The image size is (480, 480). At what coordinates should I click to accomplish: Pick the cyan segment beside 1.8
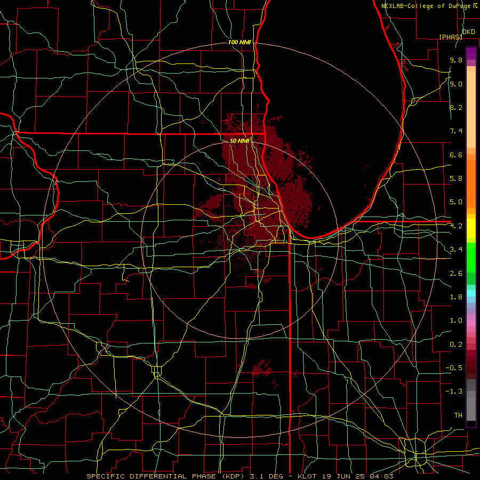pos(471,293)
